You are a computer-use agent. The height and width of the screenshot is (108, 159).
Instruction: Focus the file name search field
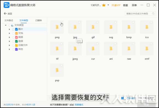(x=140, y=13)
